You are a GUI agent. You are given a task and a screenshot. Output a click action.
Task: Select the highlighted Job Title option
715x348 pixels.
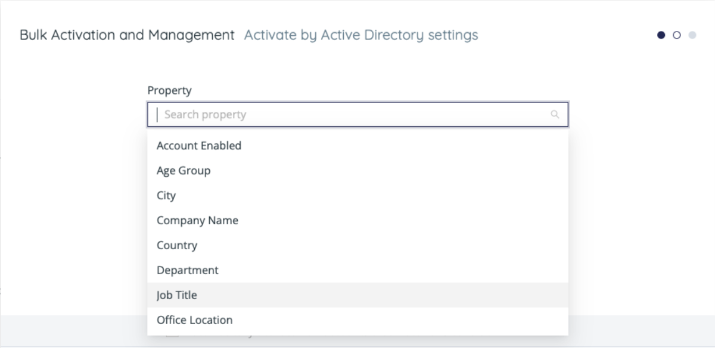[357, 295]
